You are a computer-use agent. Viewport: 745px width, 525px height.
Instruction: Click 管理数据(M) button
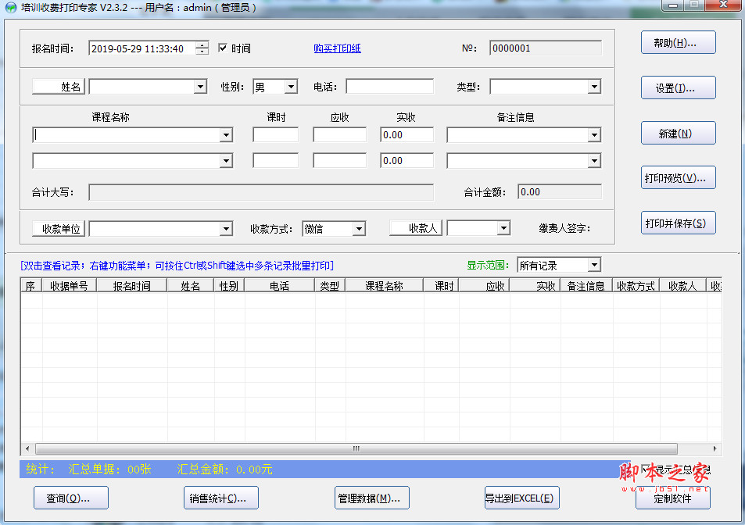click(x=371, y=498)
